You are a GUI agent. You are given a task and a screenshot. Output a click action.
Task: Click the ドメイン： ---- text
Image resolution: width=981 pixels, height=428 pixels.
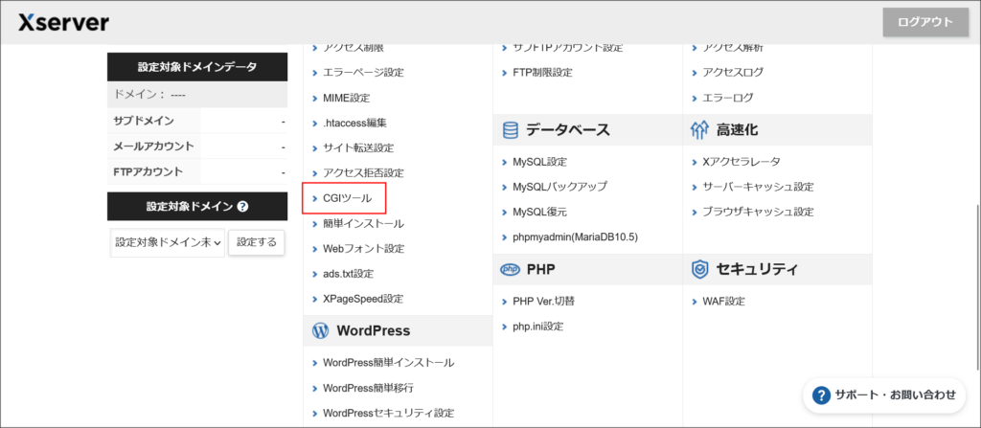(x=150, y=95)
